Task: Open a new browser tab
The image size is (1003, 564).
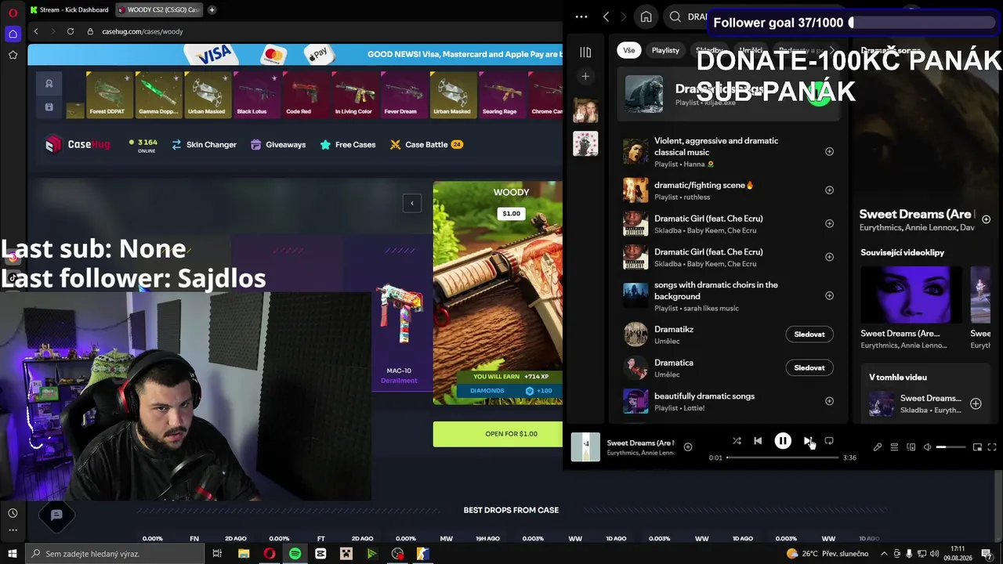Action: 212,10
